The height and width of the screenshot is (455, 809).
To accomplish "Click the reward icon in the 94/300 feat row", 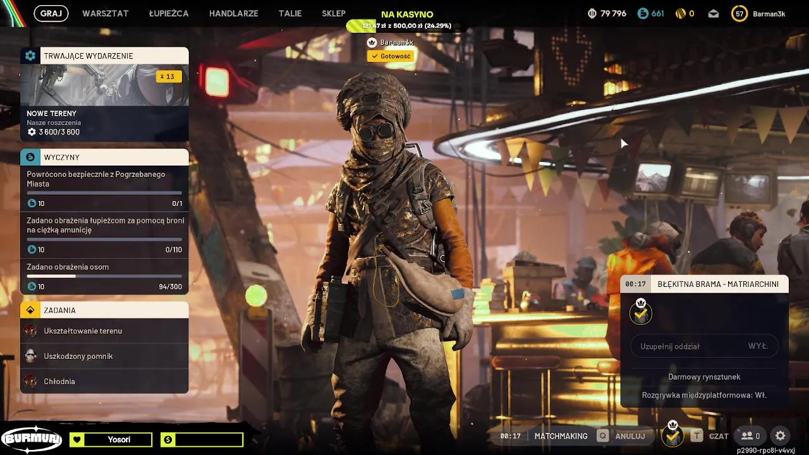I will coord(32,287).
